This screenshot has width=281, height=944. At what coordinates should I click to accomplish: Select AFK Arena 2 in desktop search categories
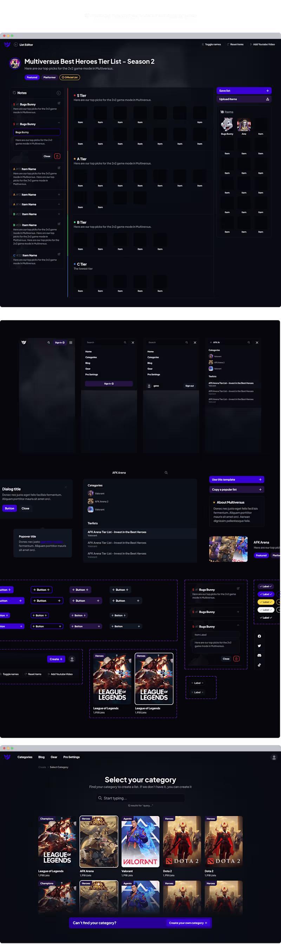(x=98, y=502)
